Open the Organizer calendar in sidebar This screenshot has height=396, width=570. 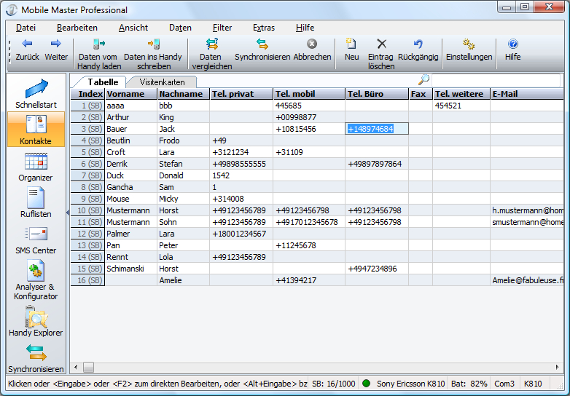click(x=36, y=164)
